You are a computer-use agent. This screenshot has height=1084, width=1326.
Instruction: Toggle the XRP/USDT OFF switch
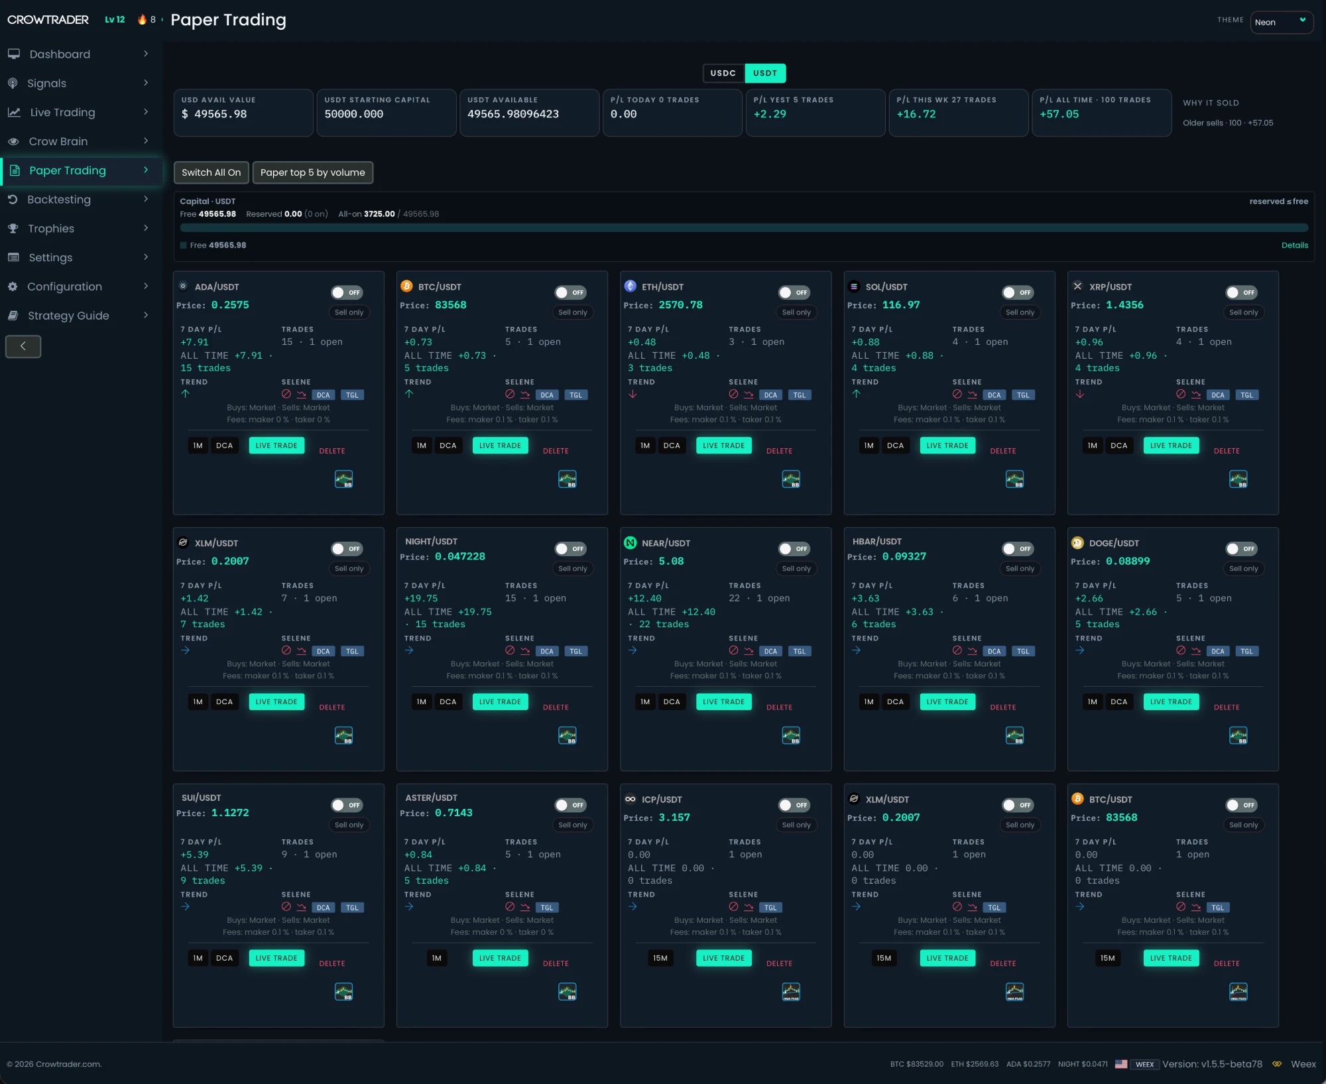(1241, 292)
